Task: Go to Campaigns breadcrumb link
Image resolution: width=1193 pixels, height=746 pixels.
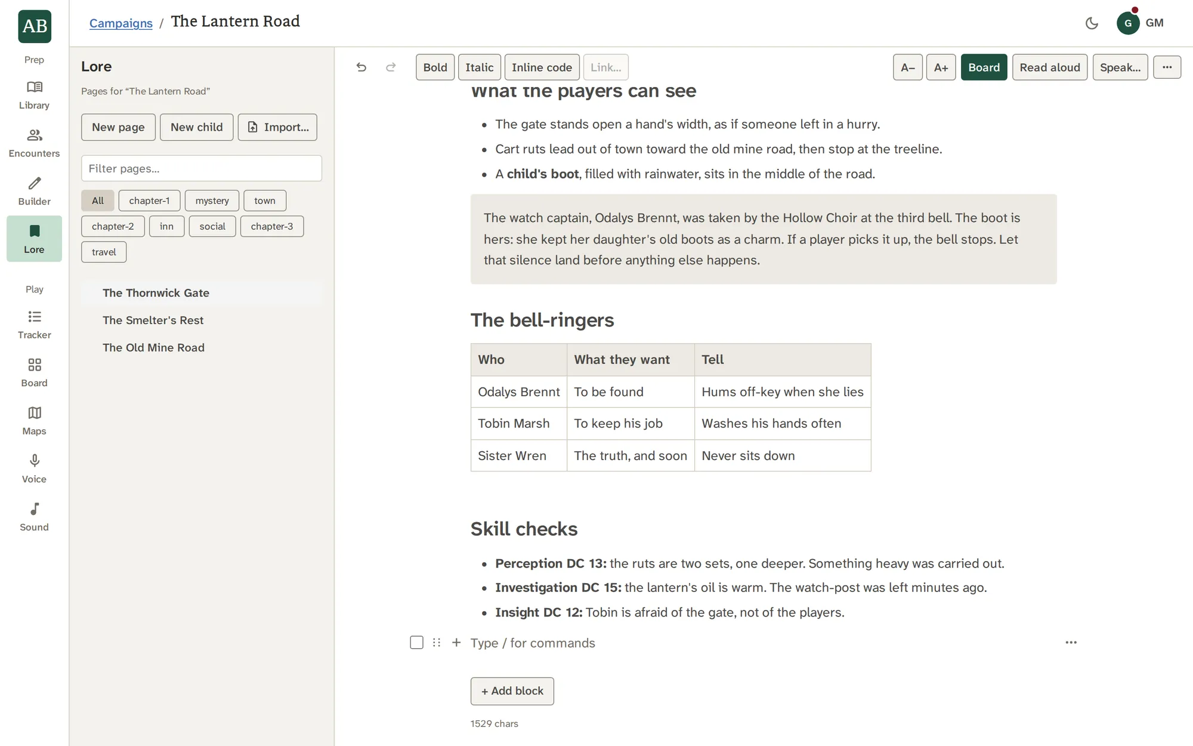Action: 121,23
